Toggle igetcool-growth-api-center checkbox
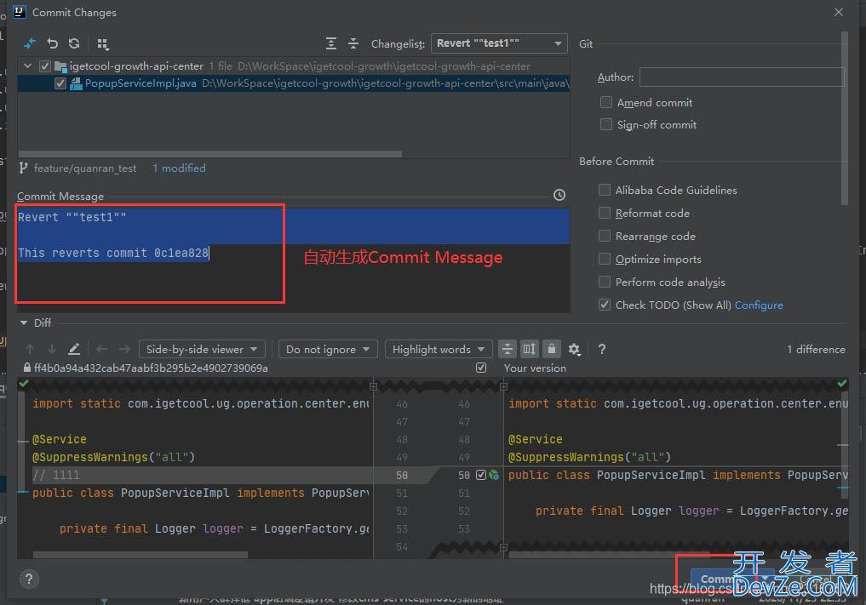866x605 pixels. click(x=45, y=66)
